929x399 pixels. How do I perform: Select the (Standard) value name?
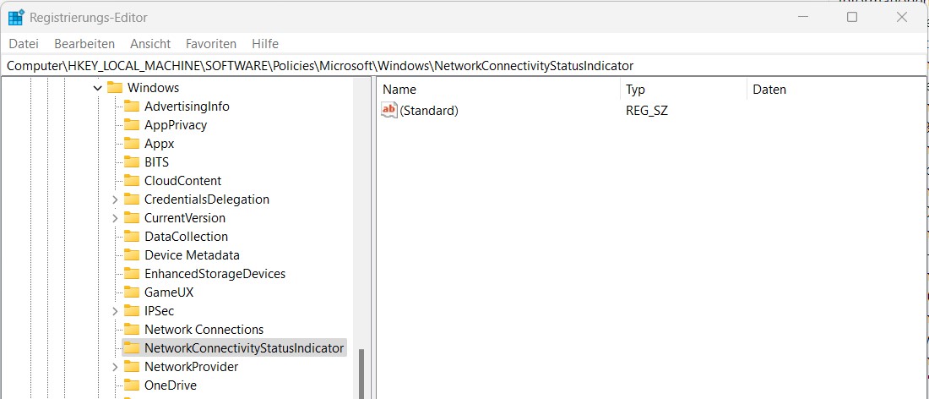(429, 110)
